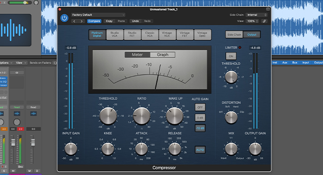Image resolution: width=323 pixels, height=175 pixels.
Task: Click the waveform icon on the second channel strip
Action: point(17,113)
